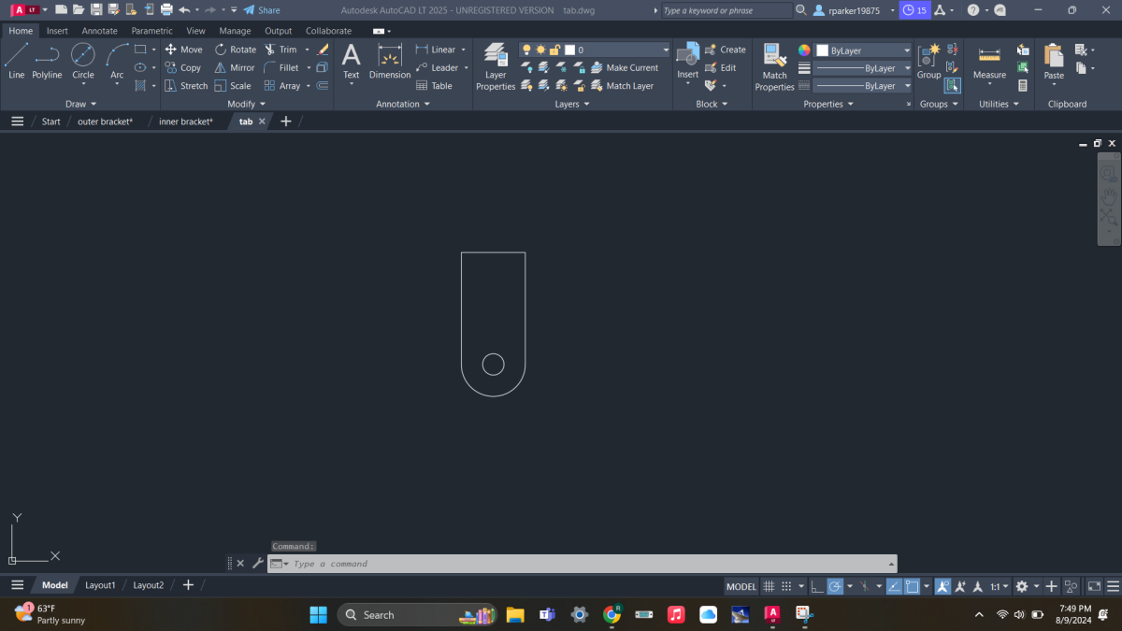Click the Stretch tool
The height and width of the screenshot is (631, 1122).
pos(186,85)
